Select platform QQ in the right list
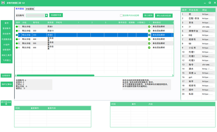This screenshot has width=217, height=132. click(198, 44)
